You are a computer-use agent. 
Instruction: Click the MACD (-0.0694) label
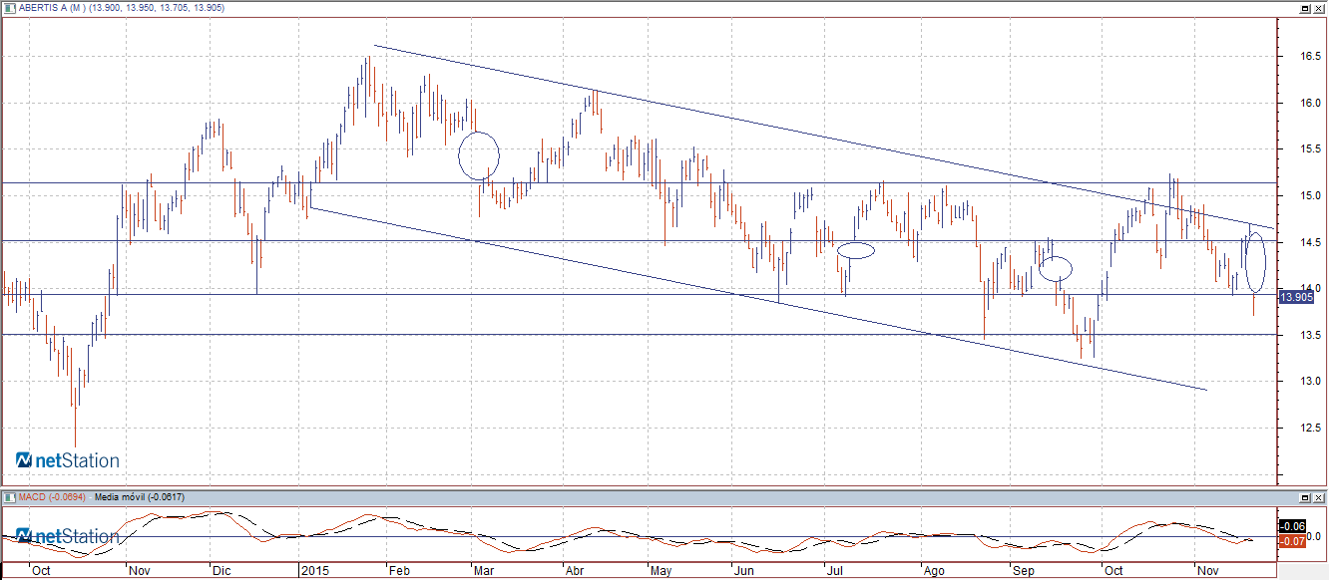(x=52, y=496)
